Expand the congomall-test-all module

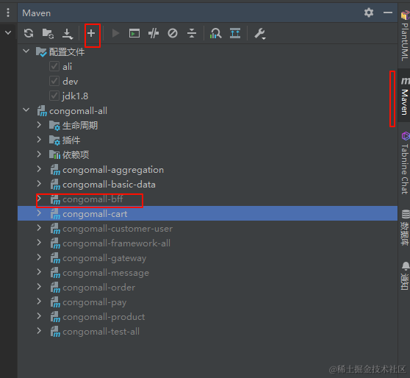(x=39, y=331)
